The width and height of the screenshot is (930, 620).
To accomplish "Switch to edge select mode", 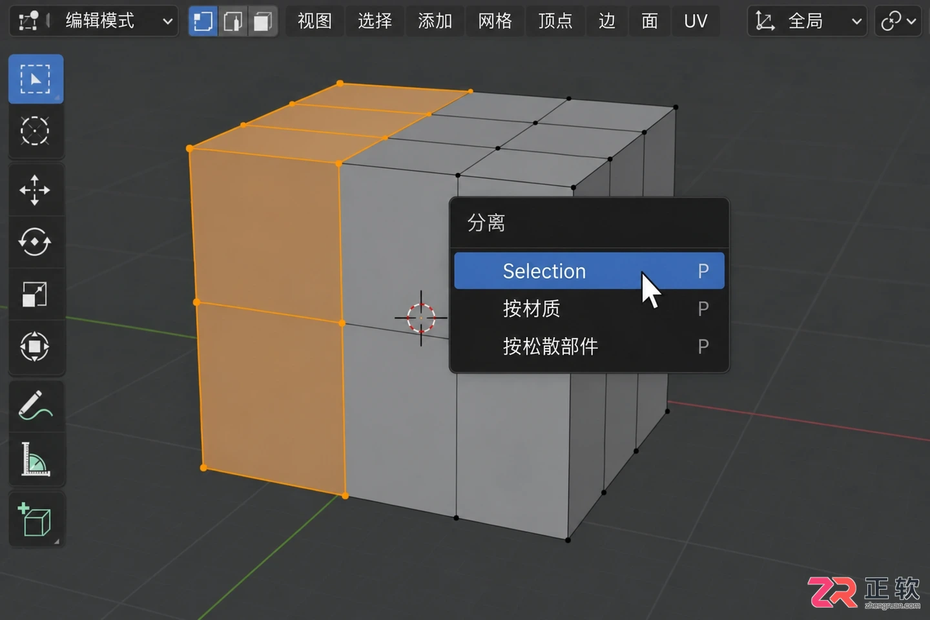I will tap(232, 21).
